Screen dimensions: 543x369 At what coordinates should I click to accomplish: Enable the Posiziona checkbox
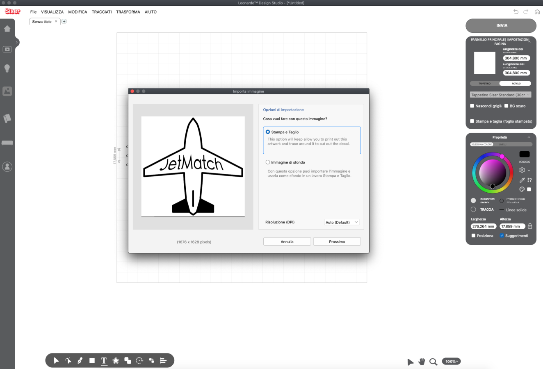[473, 236]
